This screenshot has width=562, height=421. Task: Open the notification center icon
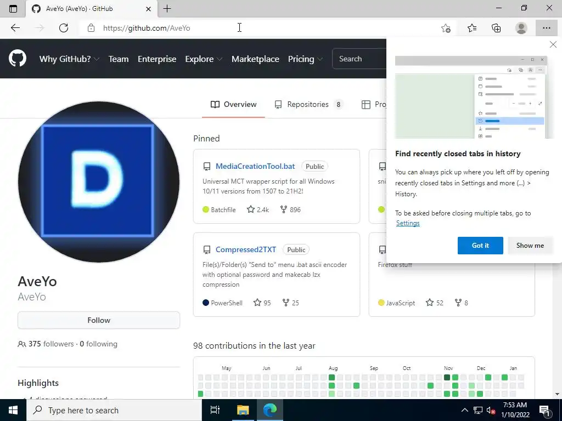click(545, 411)
